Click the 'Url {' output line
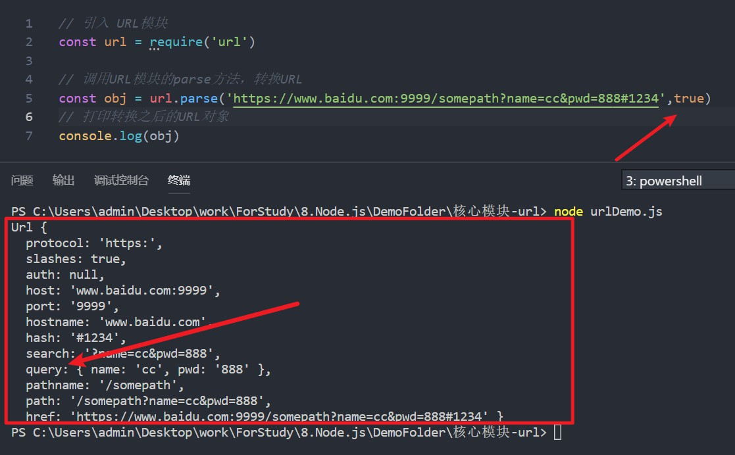 point(29,228)
